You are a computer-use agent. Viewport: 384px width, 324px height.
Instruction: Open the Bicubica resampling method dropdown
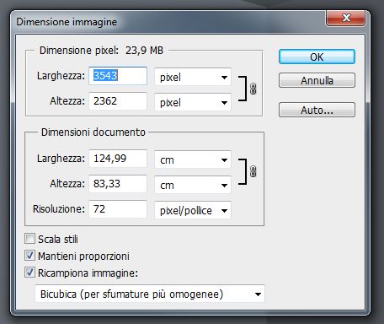pyautogui.click(x=150, y=294)
